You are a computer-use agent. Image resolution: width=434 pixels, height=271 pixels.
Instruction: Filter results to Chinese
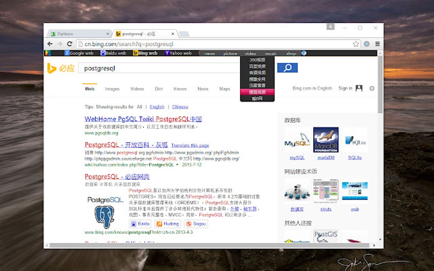pos(180,107)
